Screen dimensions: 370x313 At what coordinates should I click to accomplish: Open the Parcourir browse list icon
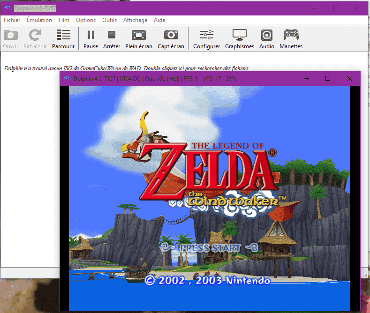(x=63, y=35)
